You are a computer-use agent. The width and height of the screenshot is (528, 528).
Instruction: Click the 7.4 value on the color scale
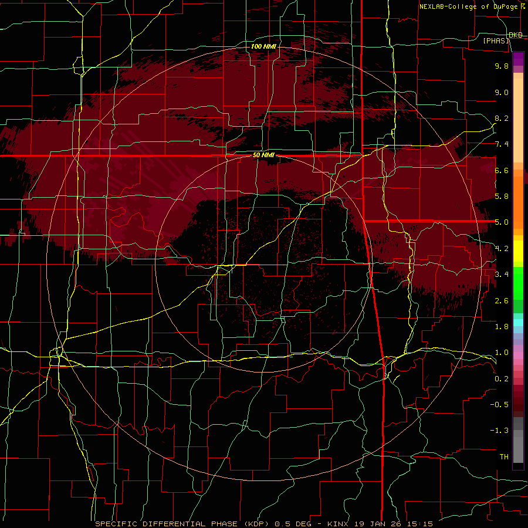(502, 144)
